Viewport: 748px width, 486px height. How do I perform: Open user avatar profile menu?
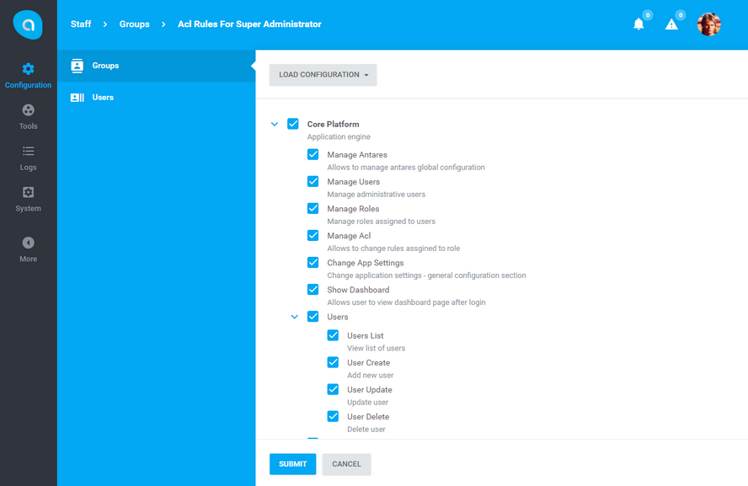click(x=708, y=24)
